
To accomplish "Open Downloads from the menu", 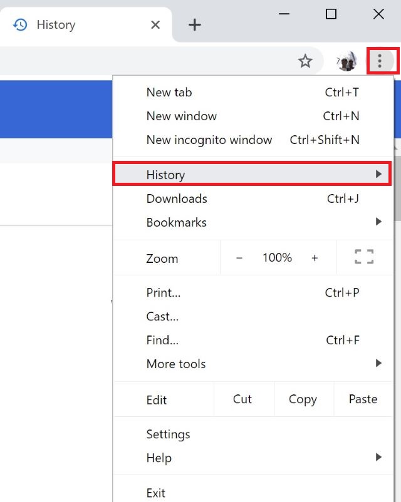I will (253, 198).
